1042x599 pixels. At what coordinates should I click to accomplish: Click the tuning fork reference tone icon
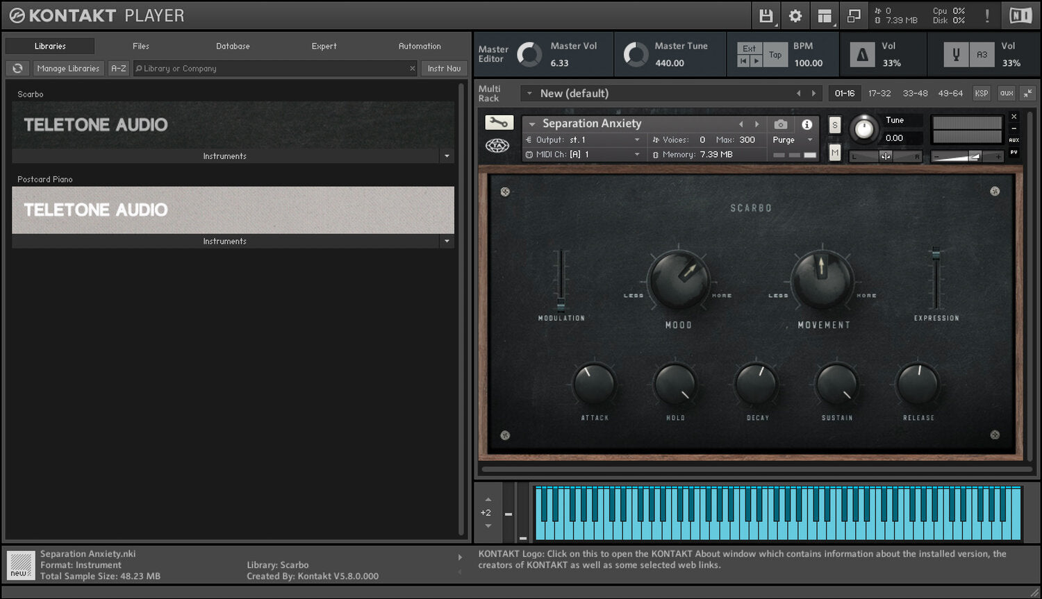pos(956,55)
